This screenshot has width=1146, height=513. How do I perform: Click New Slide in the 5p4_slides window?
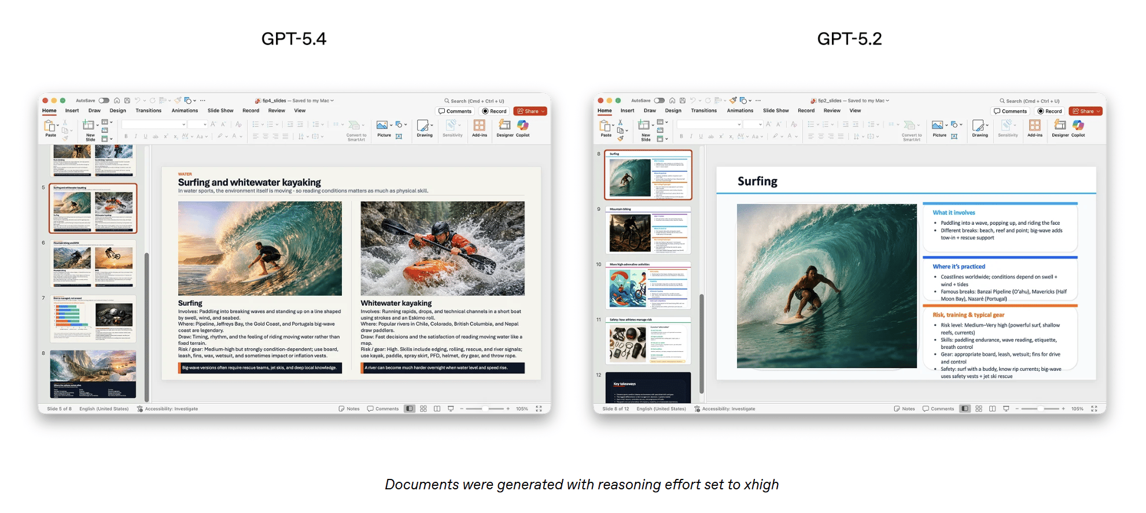pyautogui.click(x=90, y=130)
